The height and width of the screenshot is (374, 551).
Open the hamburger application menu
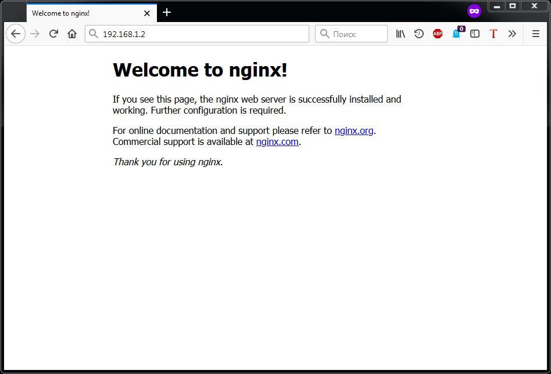(535, 34)
